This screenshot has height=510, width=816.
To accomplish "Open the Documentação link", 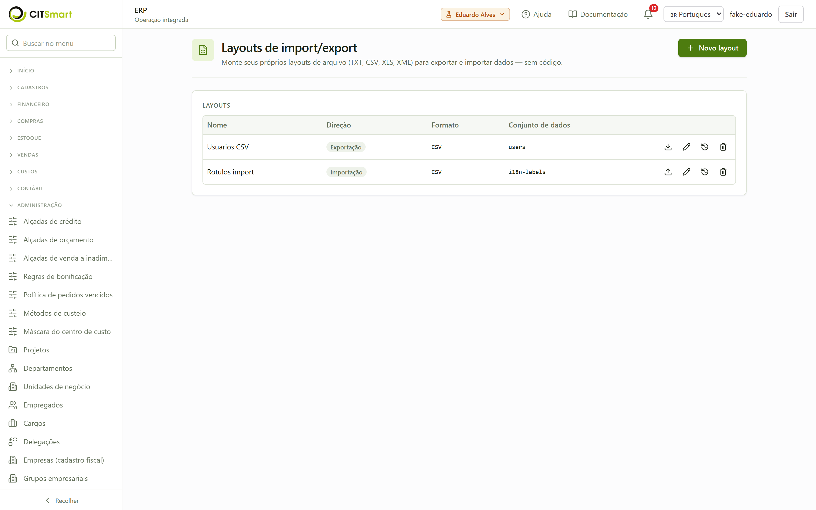I will [598, 14].
